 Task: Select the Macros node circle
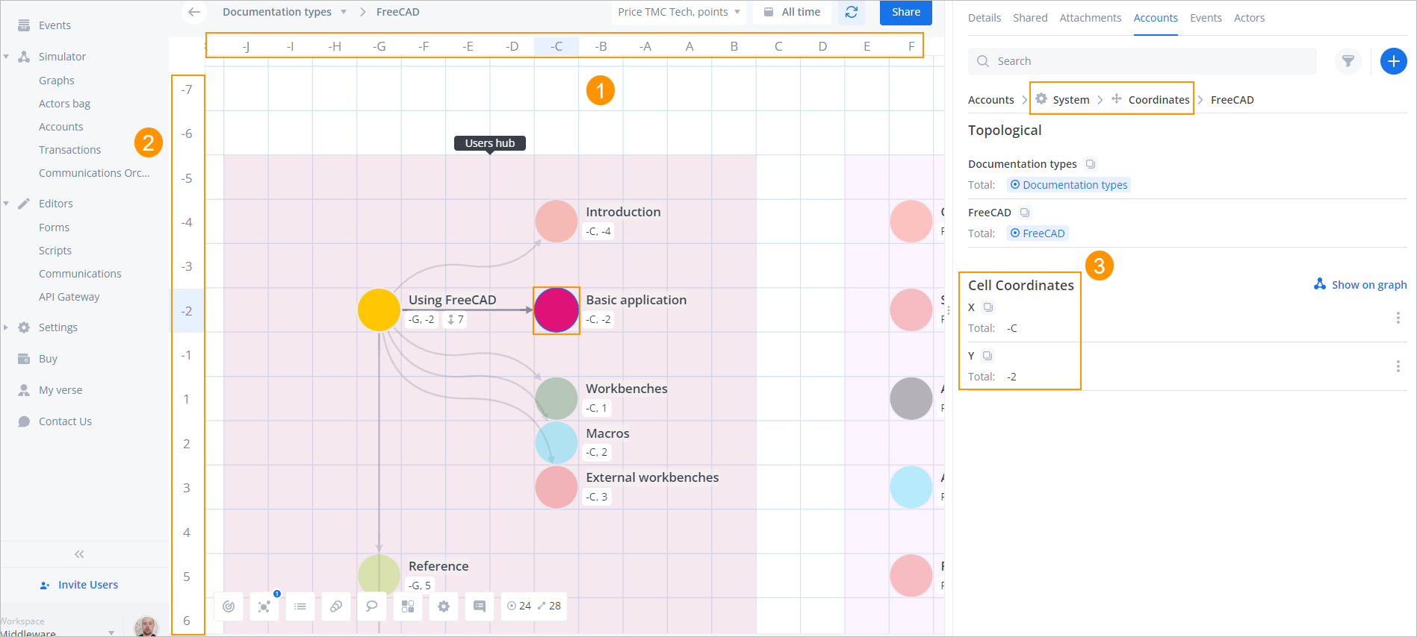point(556,442)
